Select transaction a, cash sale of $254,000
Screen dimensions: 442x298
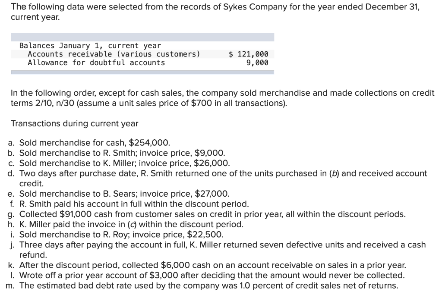tap(95, 143)
